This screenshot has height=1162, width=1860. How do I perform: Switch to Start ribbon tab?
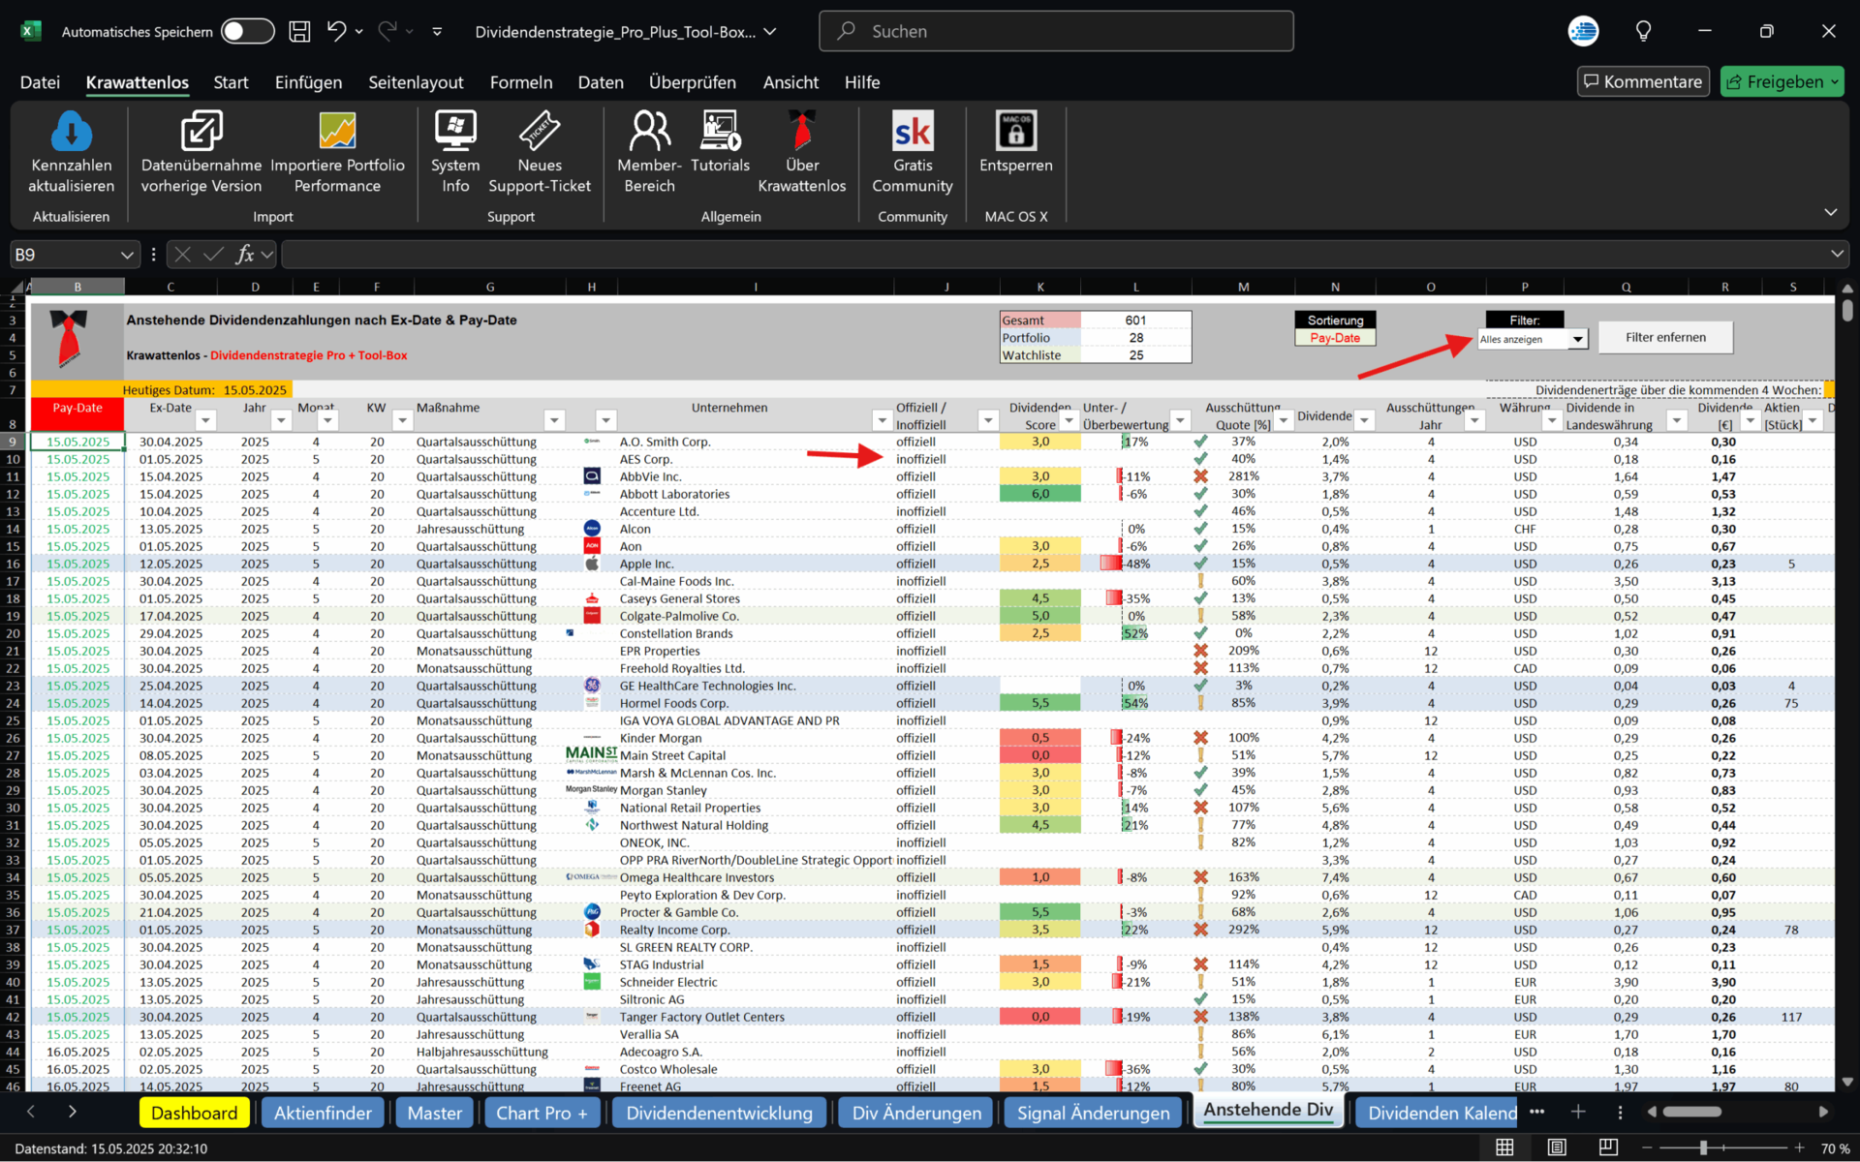[x=231, y=82]
